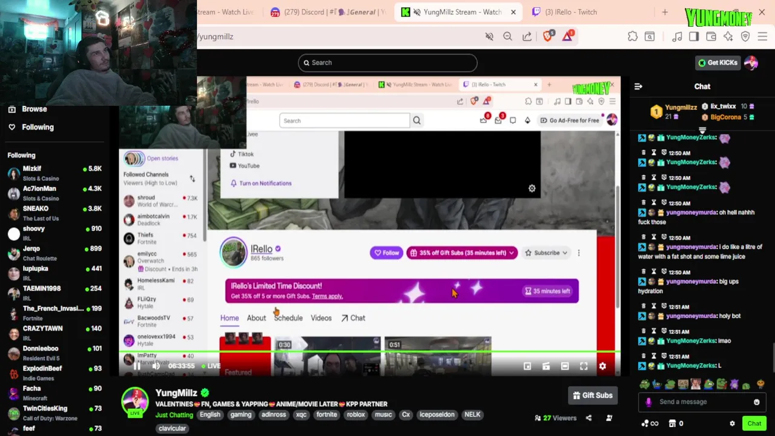Mute the Kick player volume icon
The width and height of the screenshot is (775, 436).
tap(156, 366)
